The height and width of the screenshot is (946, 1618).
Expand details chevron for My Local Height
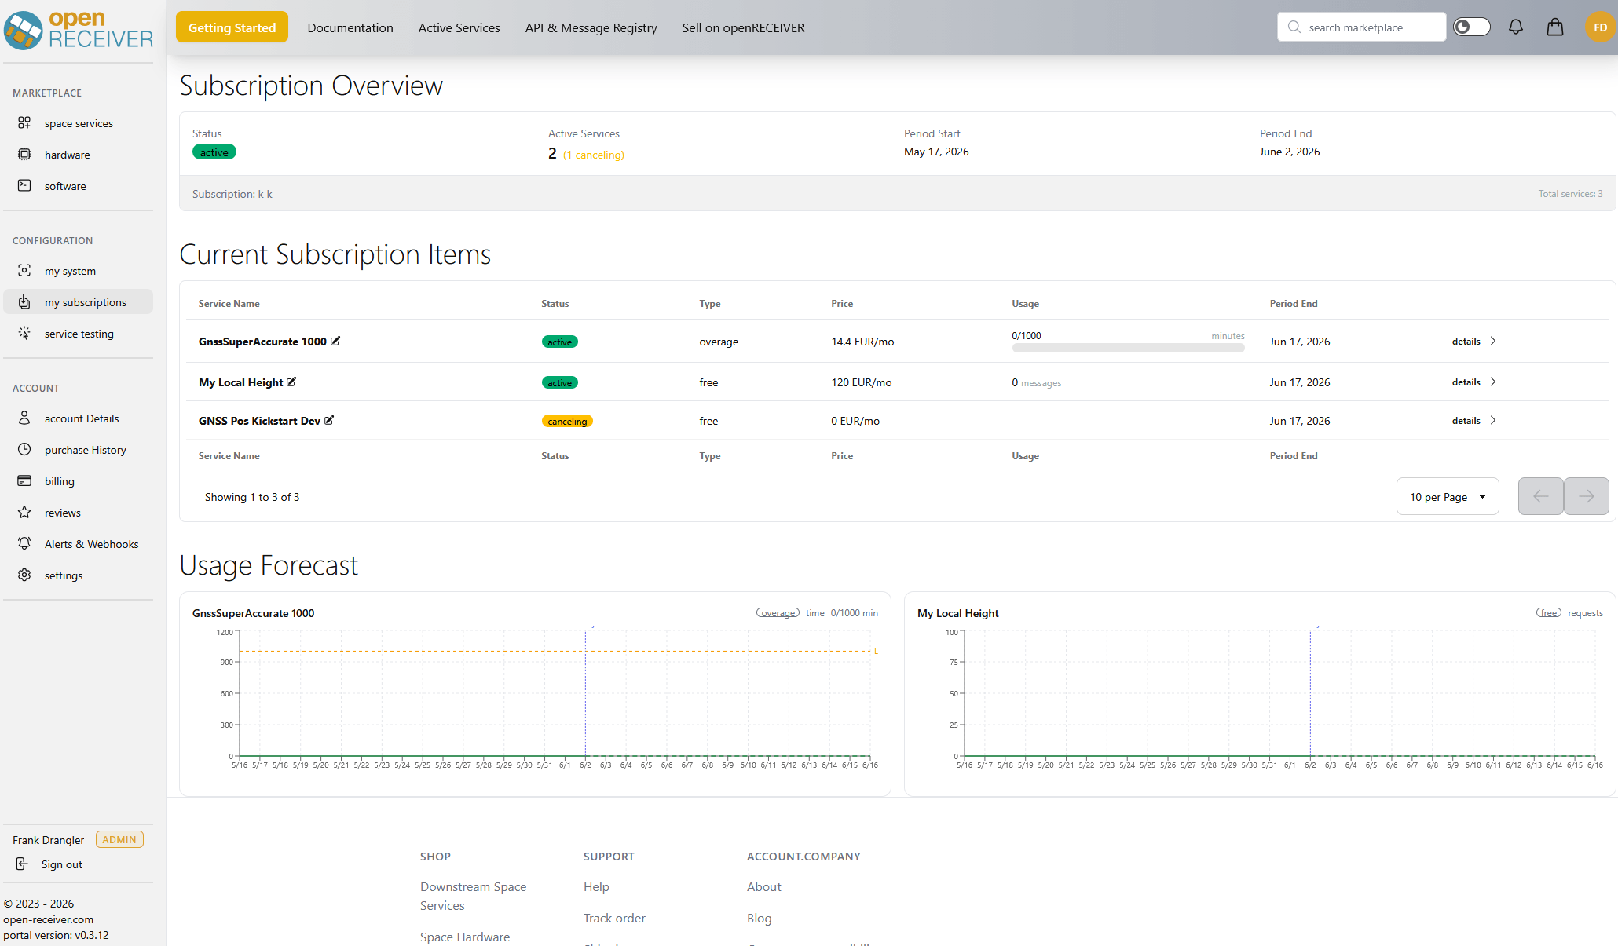tap(1493, 382)
